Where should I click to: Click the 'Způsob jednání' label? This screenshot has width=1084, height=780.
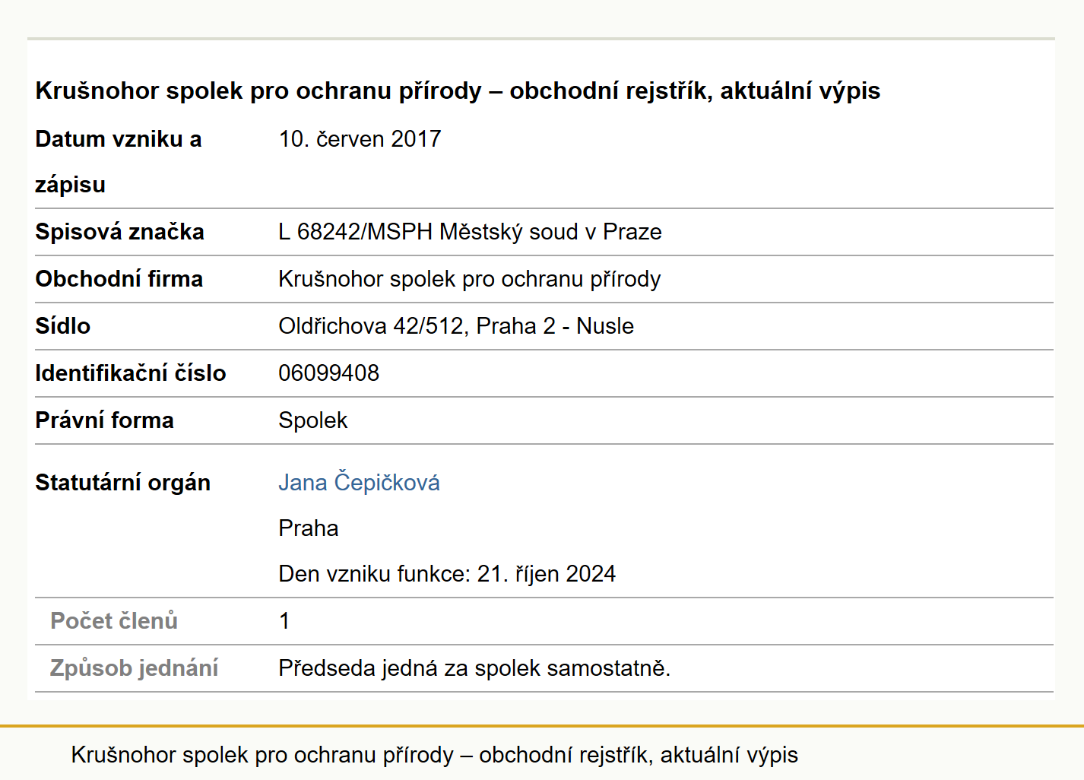coord(134,668)
